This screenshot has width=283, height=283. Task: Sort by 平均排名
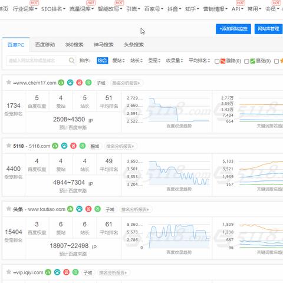tap(199, 61)
